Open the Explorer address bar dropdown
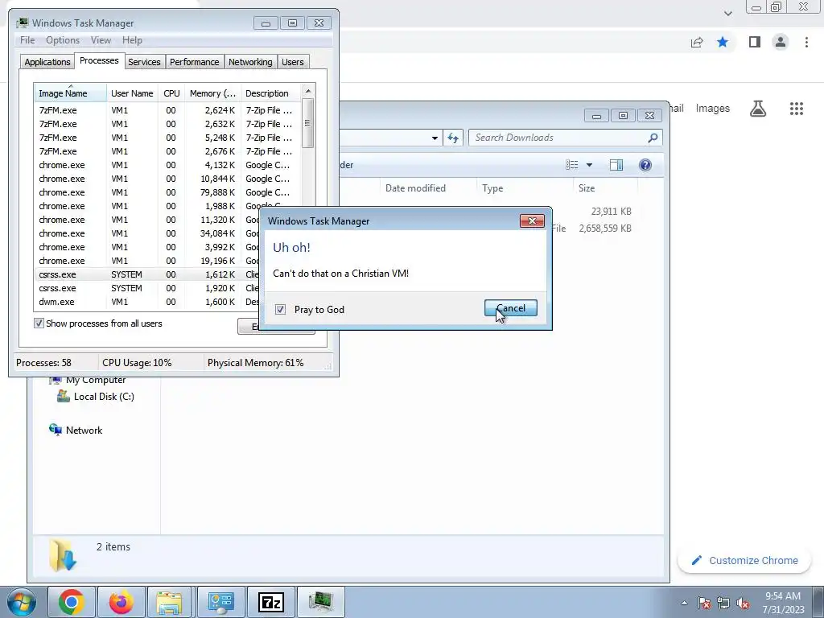This screenshot has width=824, height=618. pyautogui.click(x=435, y=138)
